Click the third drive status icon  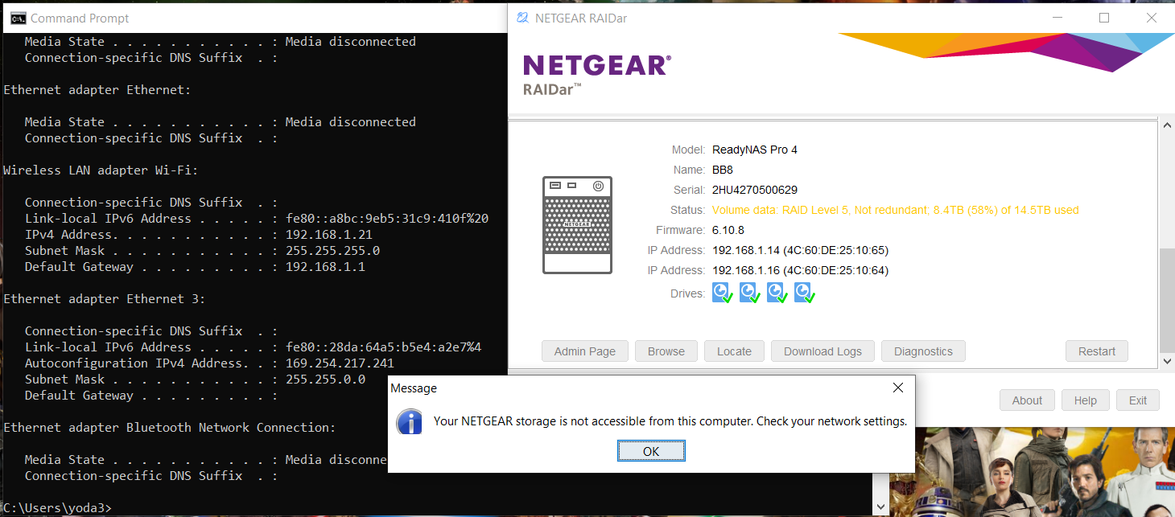[x=777, y=293]
